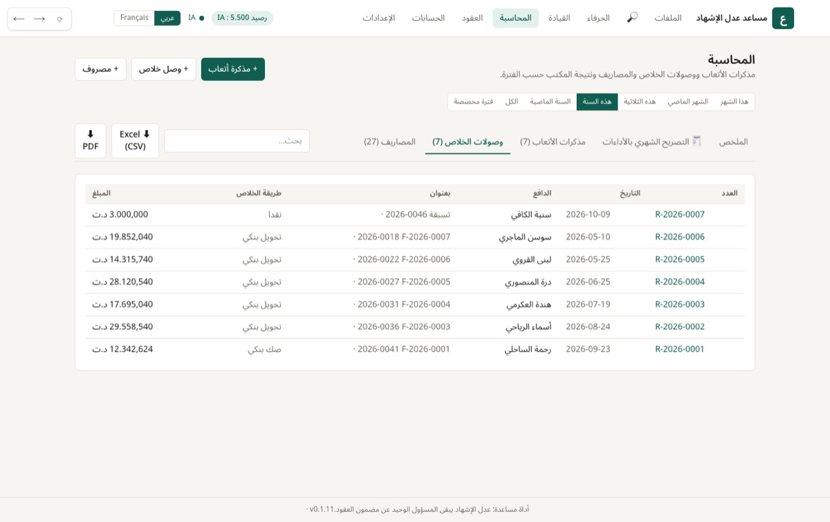Viewport: 830px width, 522px height.
Task: Filter period by هذا الشهر
Action: tap(734, 102)
